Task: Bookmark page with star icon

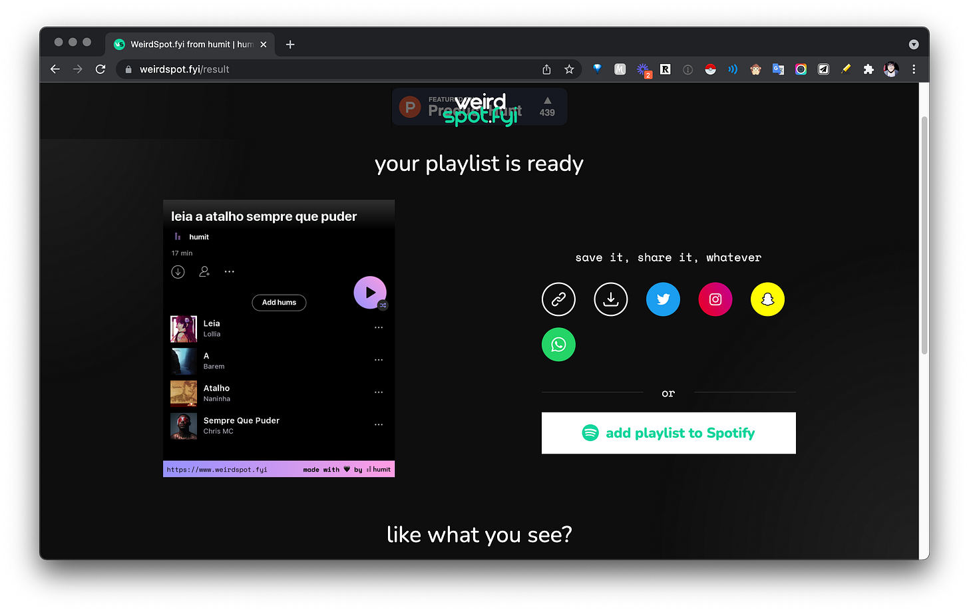Action: pos(569,69)
